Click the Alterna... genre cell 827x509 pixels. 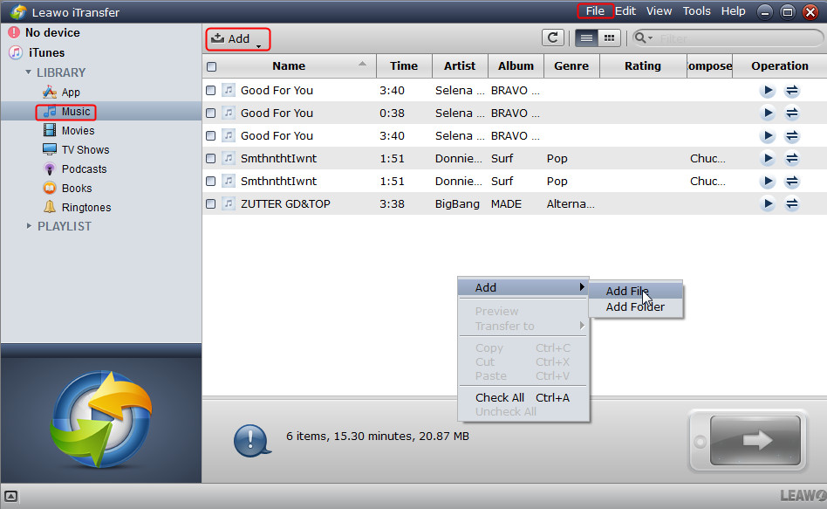pyautogui.click(x=571, y=203)
